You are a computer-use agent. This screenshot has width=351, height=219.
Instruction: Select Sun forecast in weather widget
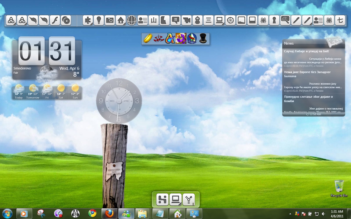point(75,92)
